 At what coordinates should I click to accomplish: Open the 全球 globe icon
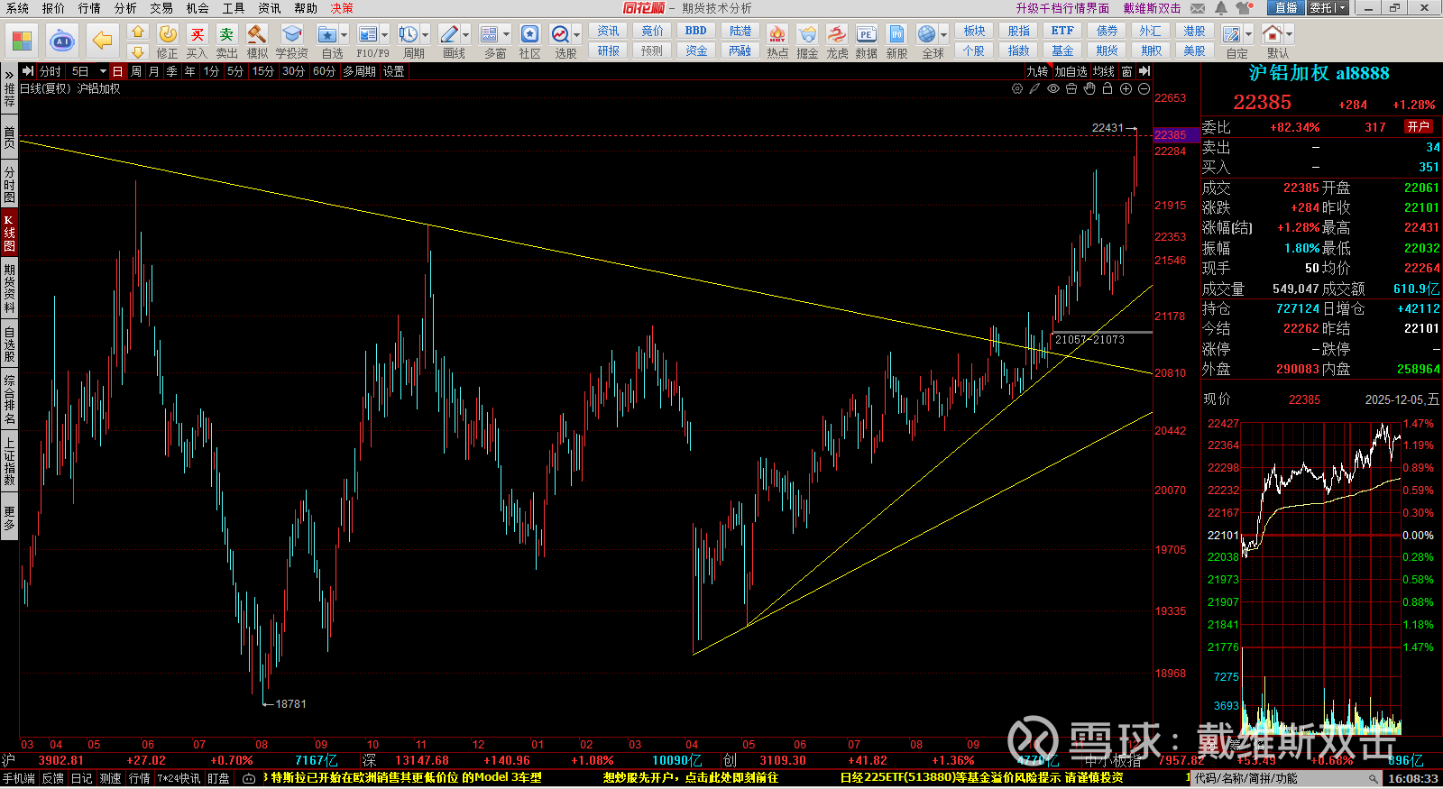(x=927, y=34)
